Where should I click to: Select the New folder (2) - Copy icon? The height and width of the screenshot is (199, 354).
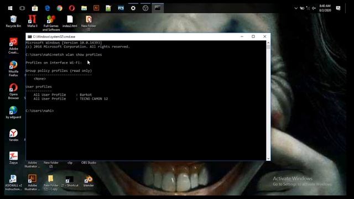tap(51, 182)
